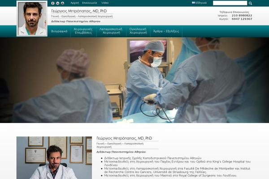Select Ελληνικά language option
The width and height of the screenshot is (269, 179).
click(201, 3)
